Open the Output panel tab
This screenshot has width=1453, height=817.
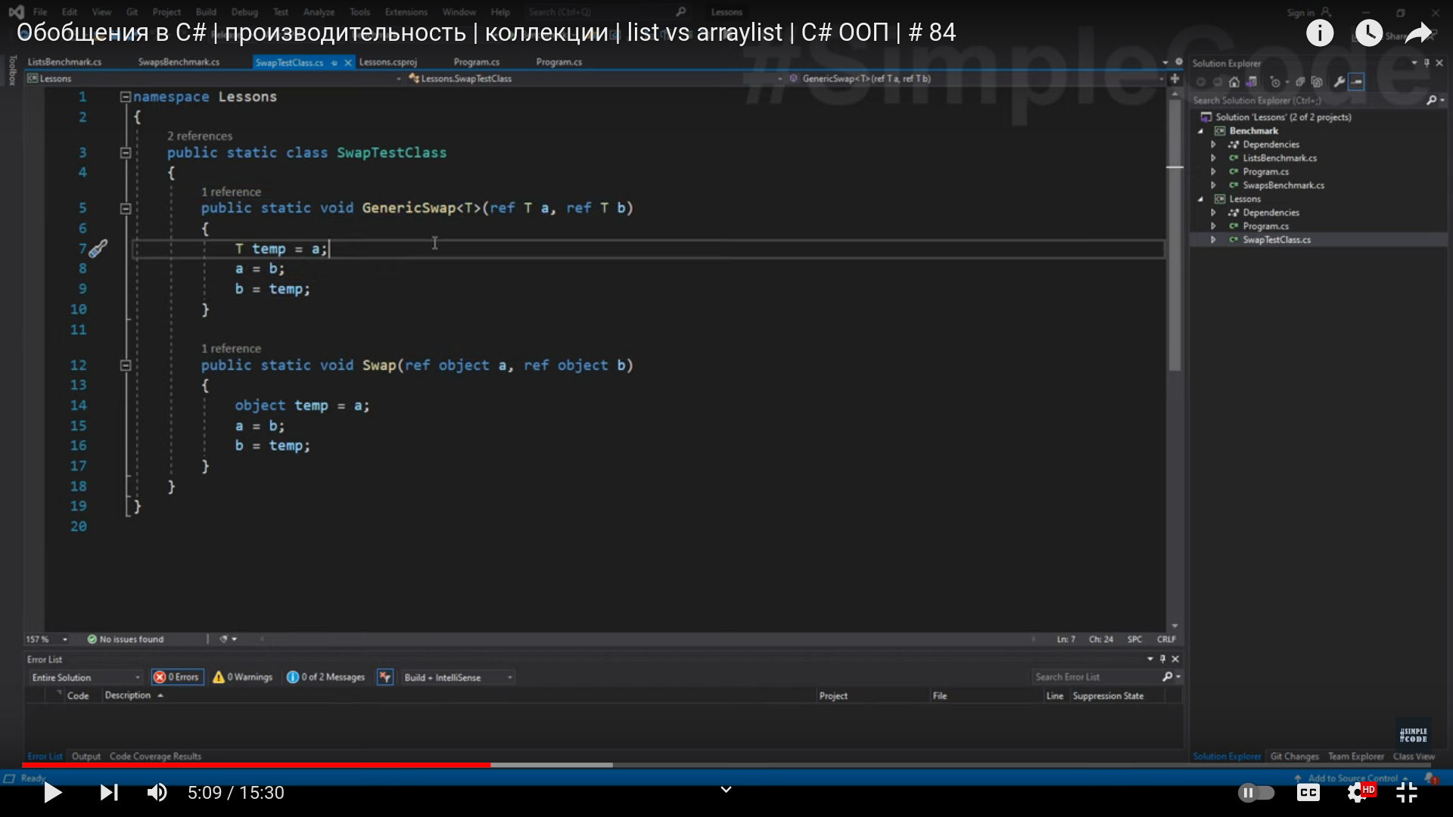click(86, 756)
